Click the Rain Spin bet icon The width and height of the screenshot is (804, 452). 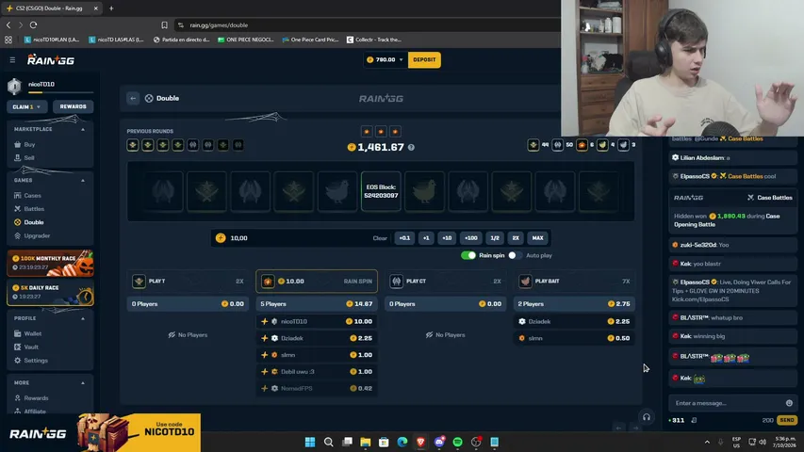click(x=268, y=281)
